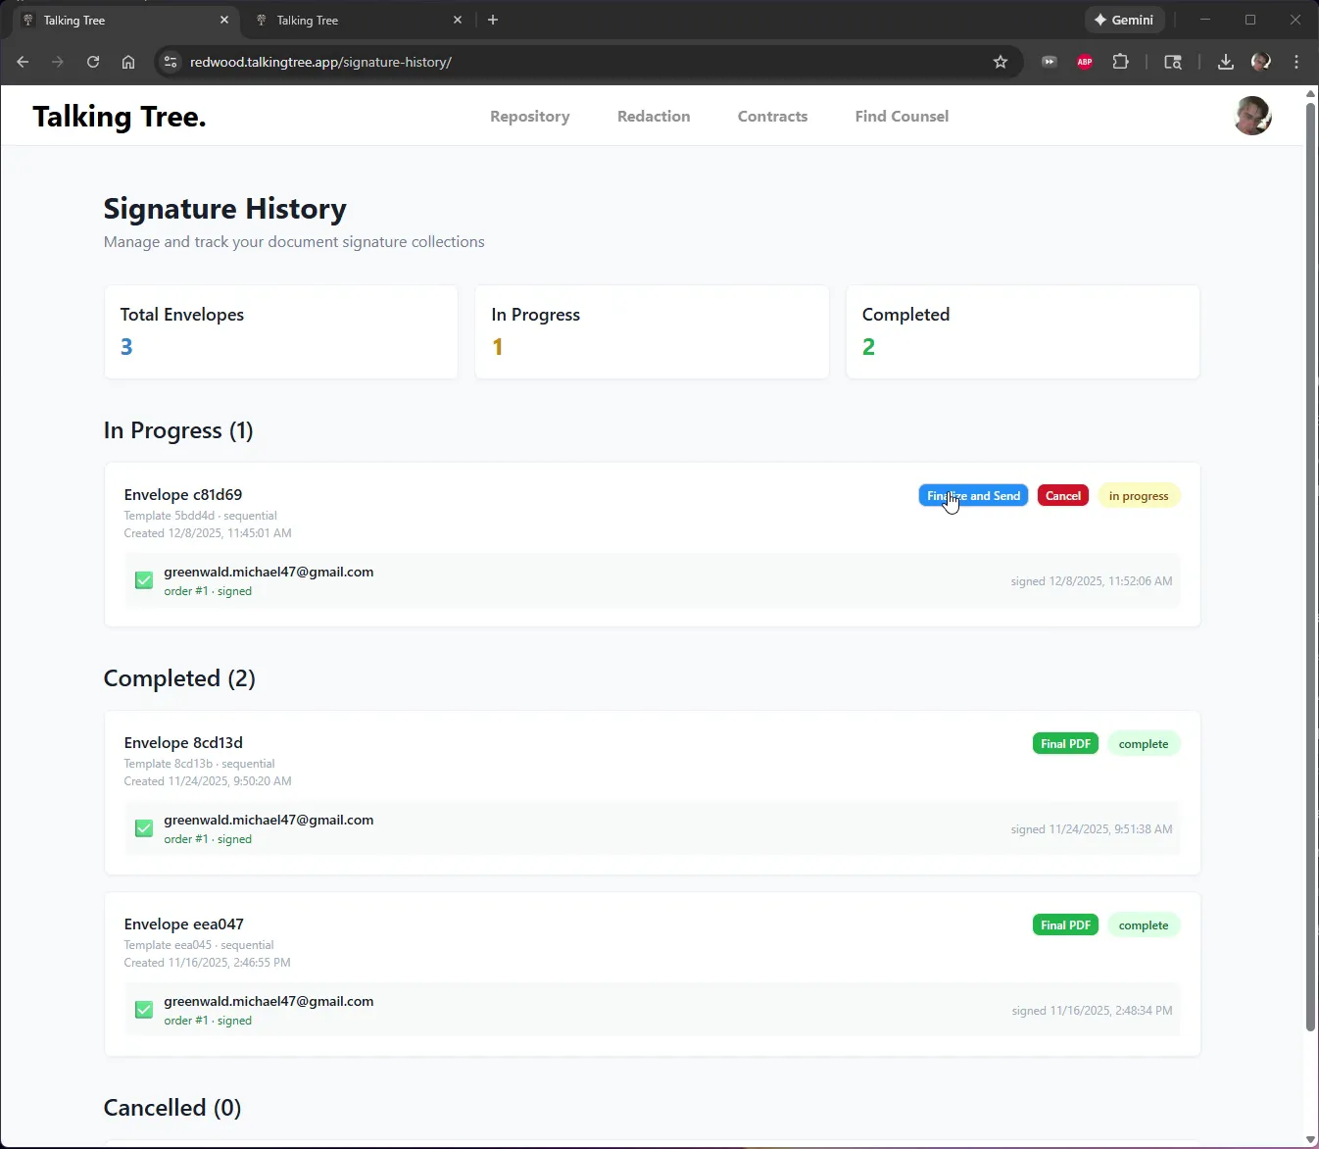Open the Repository nav item

click(x=530, y=116)
